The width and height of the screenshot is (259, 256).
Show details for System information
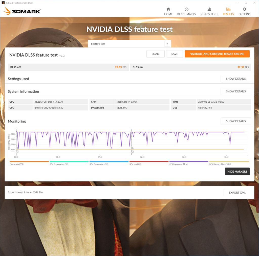(236, 91)
